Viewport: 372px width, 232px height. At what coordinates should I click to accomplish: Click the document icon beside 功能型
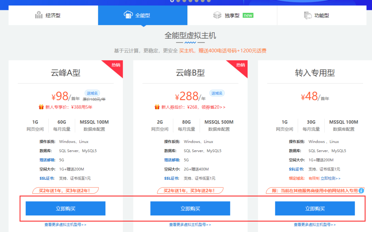[x=308, y=15]
